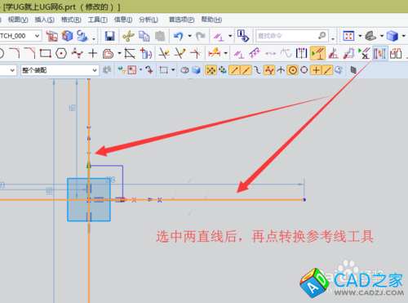This screenshot has width=408, height=303.
Task: Expand the Undo history dropdown arrow
Action: [189, 36]
